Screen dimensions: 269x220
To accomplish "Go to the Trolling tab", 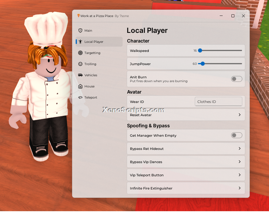I will pyautogui.click(x=90, y=64).
